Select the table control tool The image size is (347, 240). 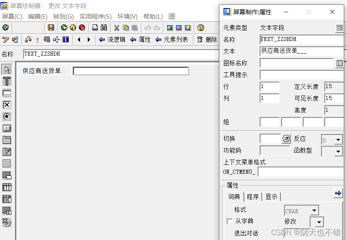click(x=7, y=187)
